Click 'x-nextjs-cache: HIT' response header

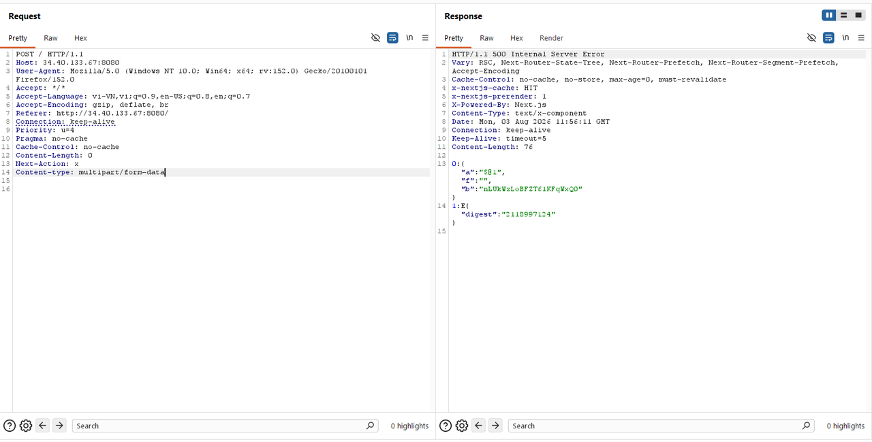point(495,88)
